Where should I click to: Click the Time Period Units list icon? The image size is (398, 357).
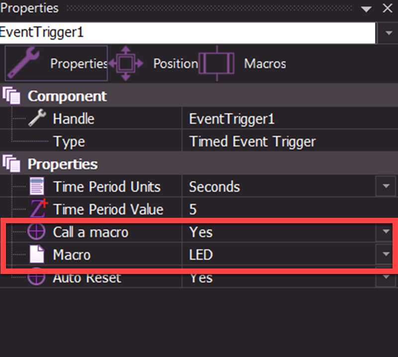pyautogui.click(x=37, y=187)
